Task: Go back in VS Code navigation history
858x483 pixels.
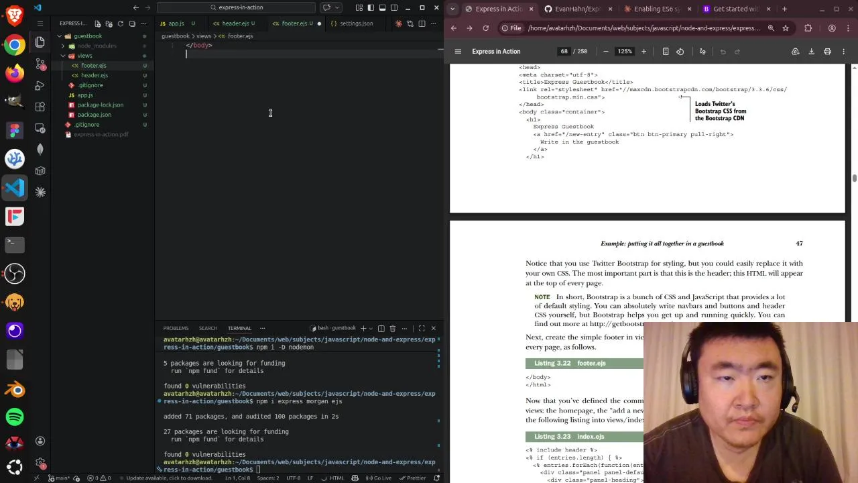Action: tap(136, 7)
